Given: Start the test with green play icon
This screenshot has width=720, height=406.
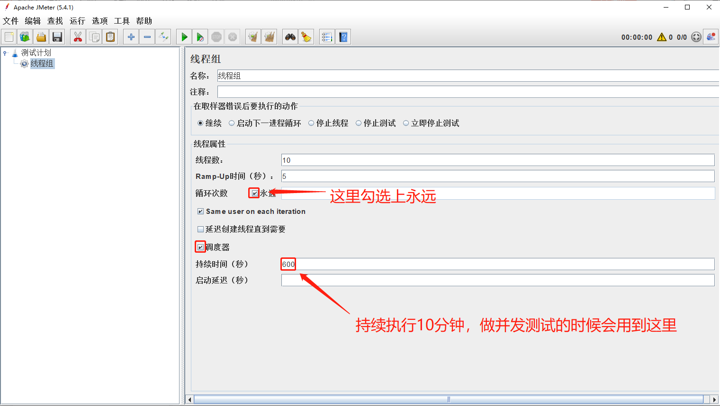Looking at the screenshot, I should (x=184, y=37).
